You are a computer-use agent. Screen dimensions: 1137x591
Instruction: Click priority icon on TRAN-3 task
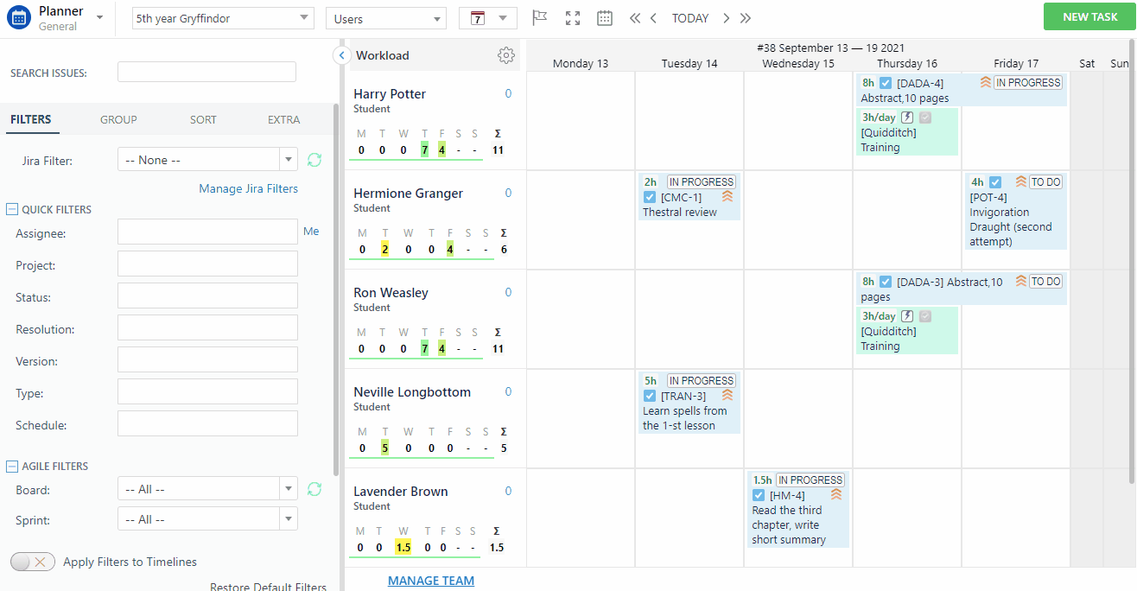pyautogui.click(x=727, y=395)
